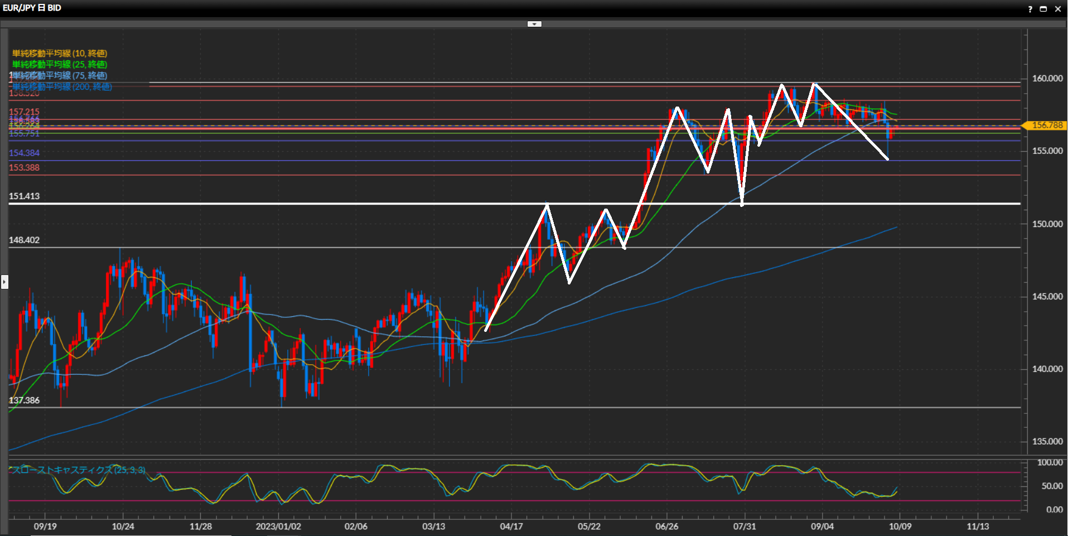Maximize the EUR/JPY chart window
Screen dimensions: 1068x536
[1043, 9]
